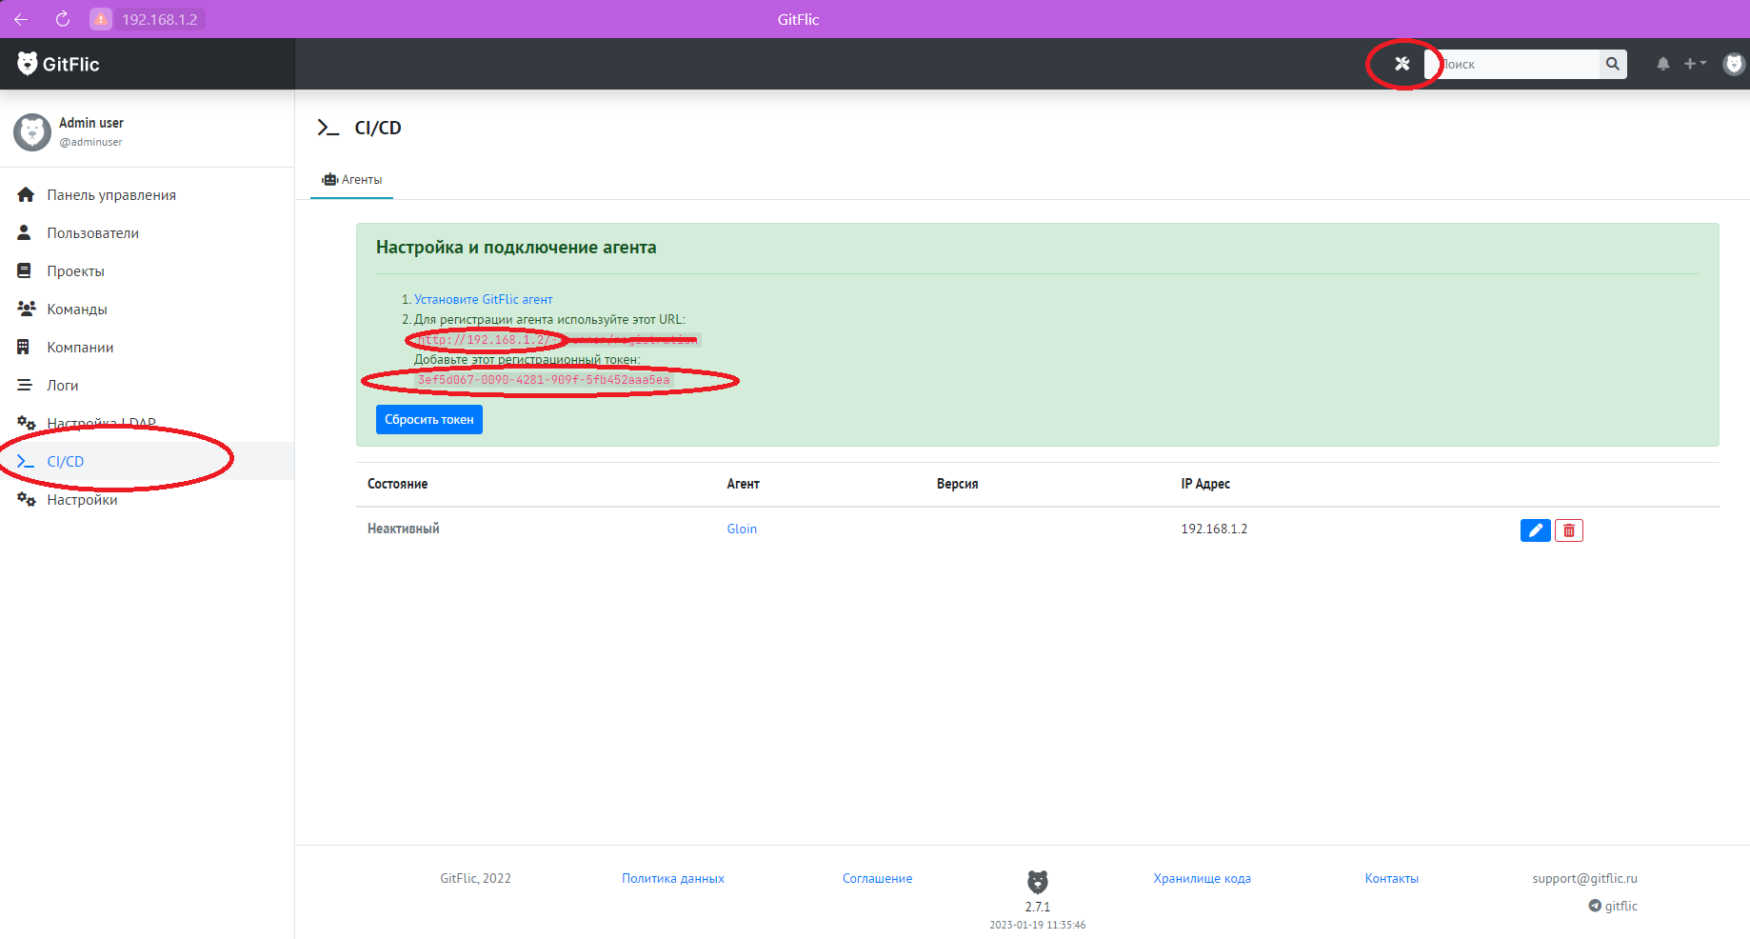Open Панель управления in sidebar
The width and height of the screenshot is (1750, 939).
click(x=110, y=194)
